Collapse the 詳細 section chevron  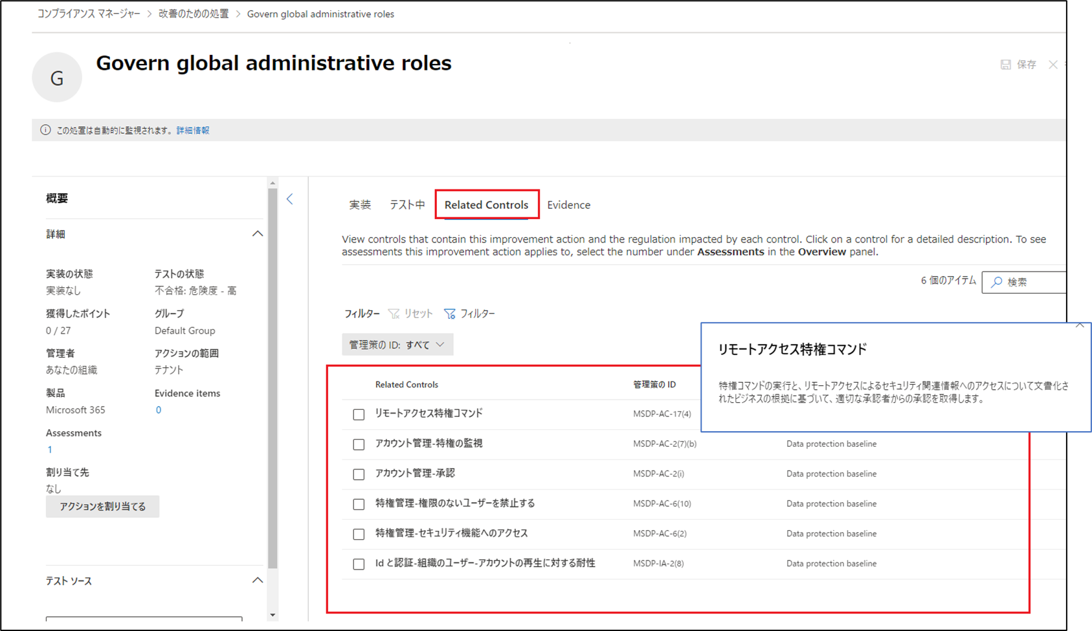tap(258, 233)
